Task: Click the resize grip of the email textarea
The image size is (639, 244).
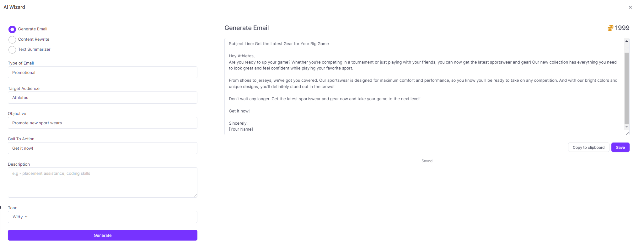Action: point(627,133)
